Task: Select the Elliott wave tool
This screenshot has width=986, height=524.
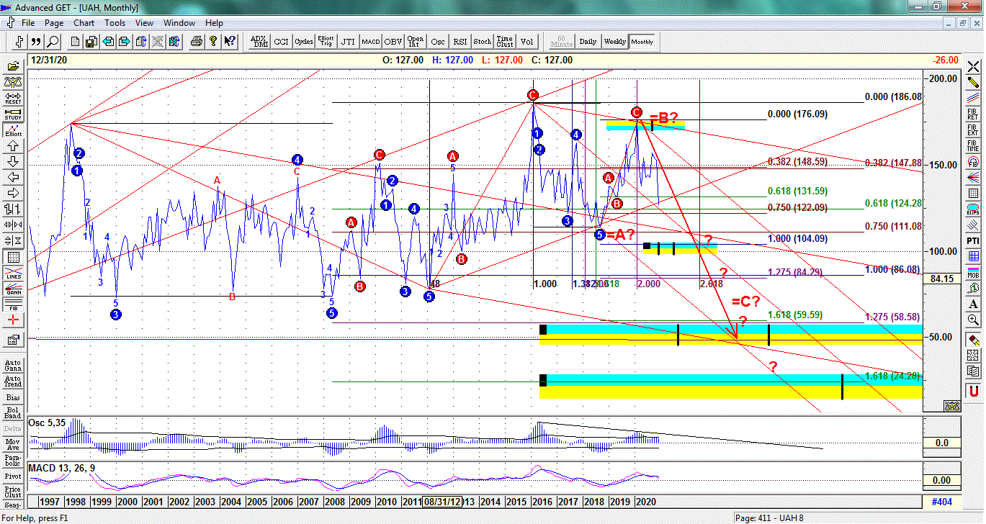Action: [13, 130]
